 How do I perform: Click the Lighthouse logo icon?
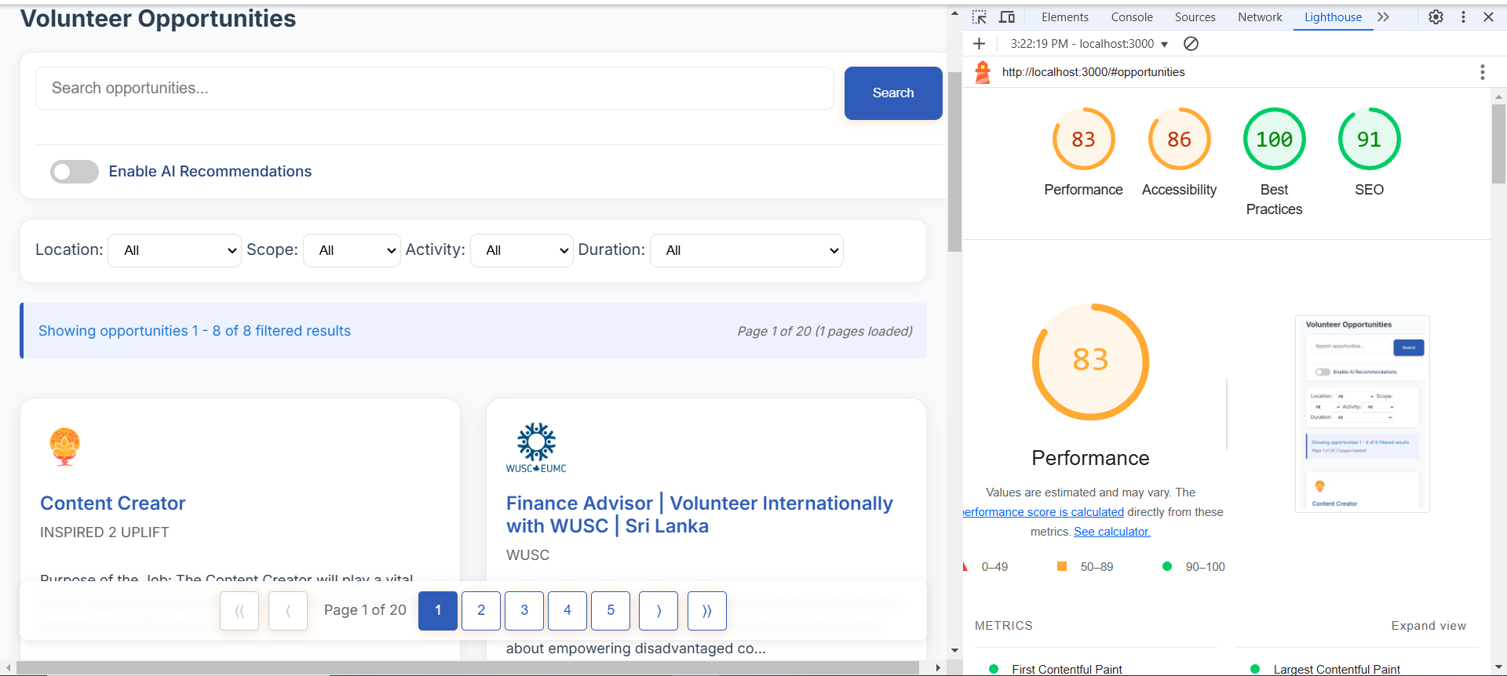[x=983, y=72]
